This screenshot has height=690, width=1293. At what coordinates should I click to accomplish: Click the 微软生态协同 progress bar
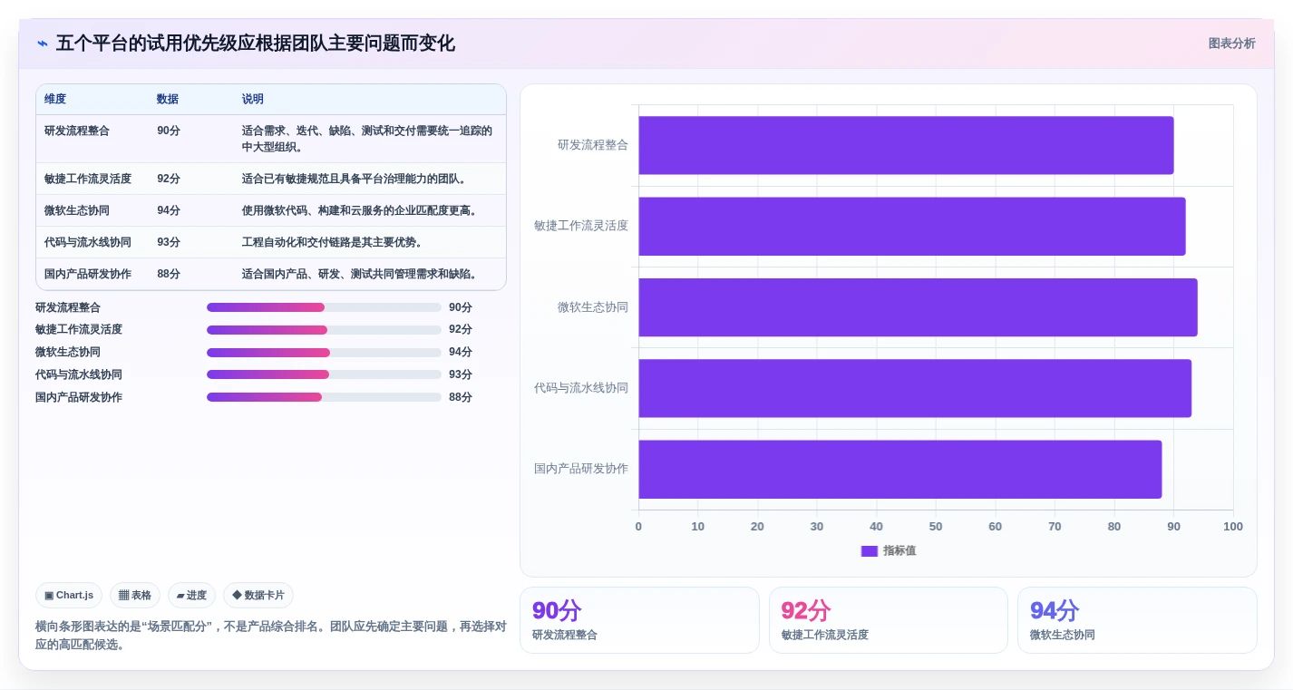coord(324,353)
